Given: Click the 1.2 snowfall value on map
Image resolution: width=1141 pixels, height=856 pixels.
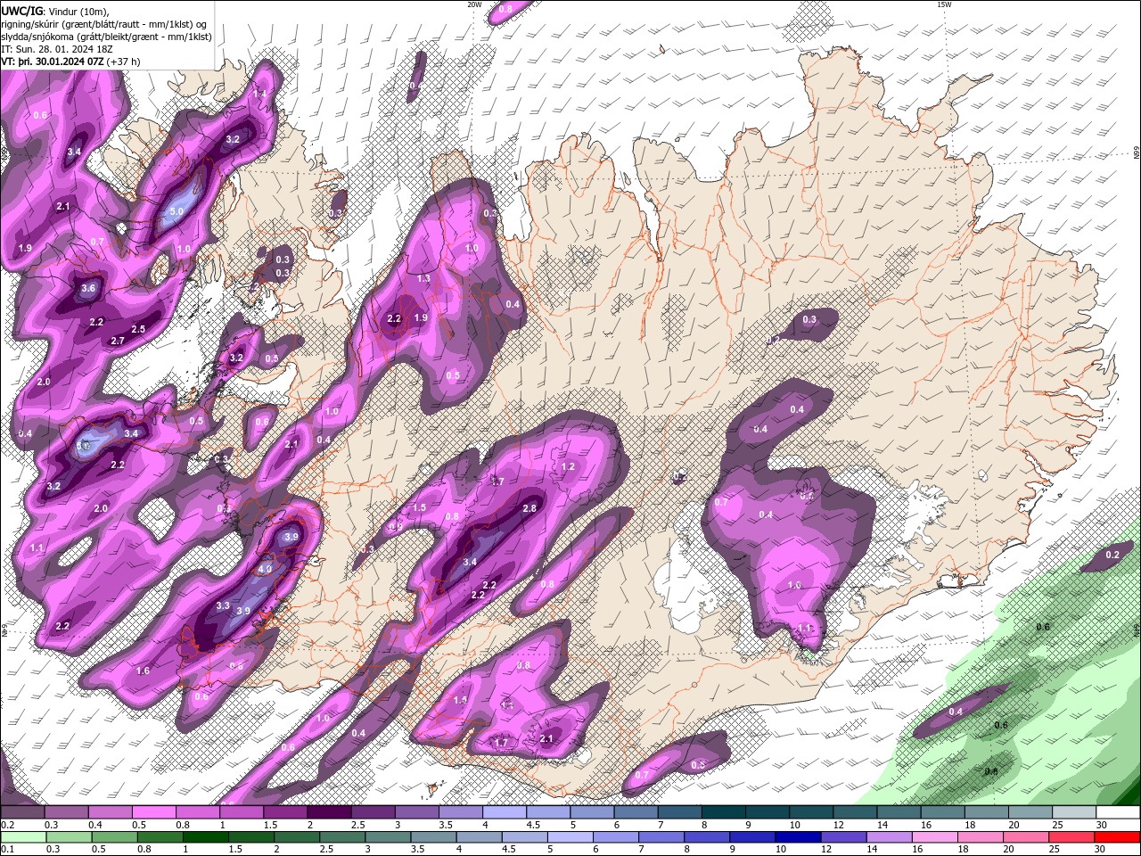Looking at the screenshot, I should (x=569, y=466).
